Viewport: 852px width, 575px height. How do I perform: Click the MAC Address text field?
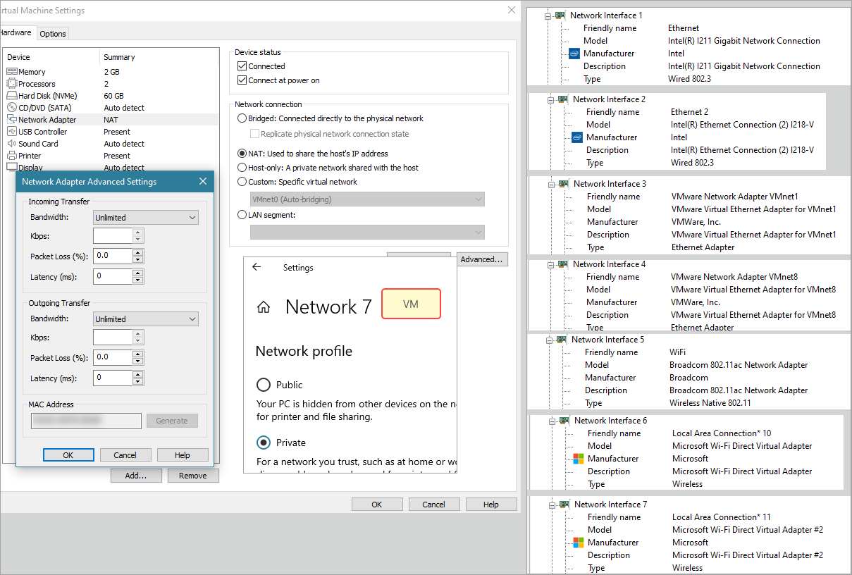(87, 421)
